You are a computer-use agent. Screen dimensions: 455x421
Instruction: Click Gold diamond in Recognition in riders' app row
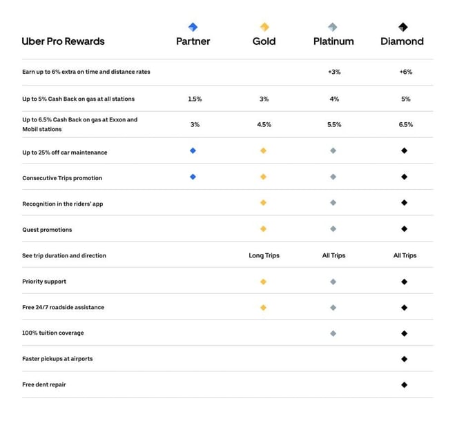pos(263,202)
